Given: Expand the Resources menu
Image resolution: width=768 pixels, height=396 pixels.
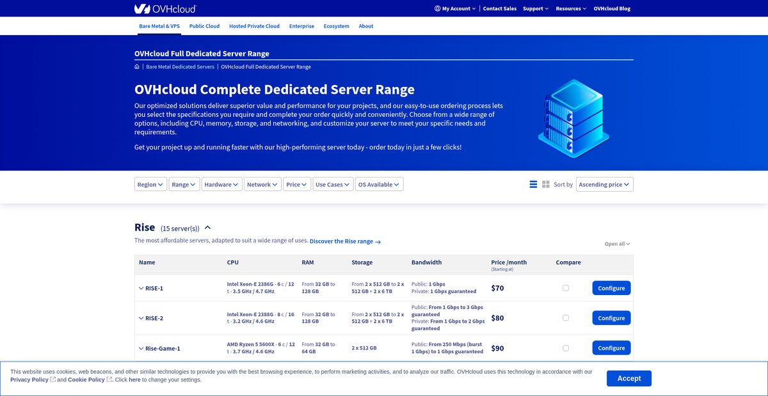Looking at the screenshot, I should (x=572, y=8).
